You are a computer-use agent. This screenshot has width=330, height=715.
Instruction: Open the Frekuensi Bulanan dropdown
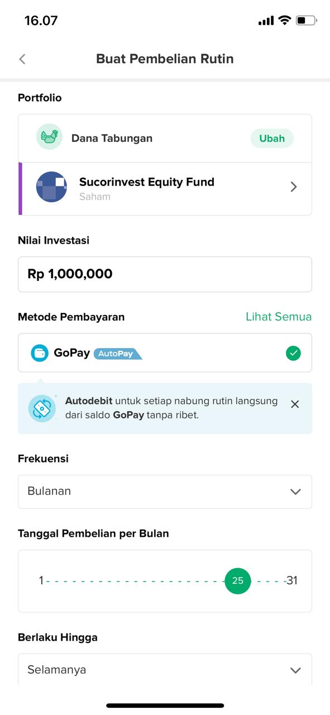pos(165,492)
